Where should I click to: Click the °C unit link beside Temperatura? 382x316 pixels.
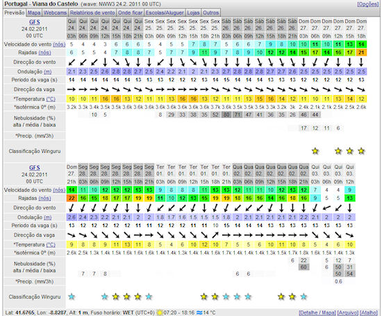coord(51,99)
